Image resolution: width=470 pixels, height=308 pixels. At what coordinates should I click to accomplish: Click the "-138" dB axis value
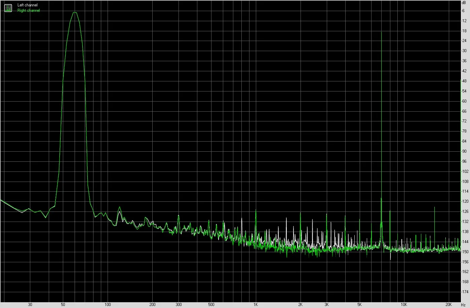coord(465,232)
